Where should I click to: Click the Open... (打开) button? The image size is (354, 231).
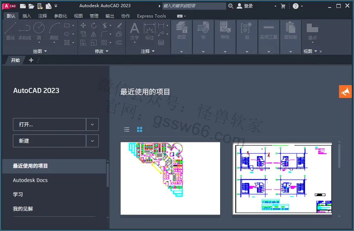coord(49,124)
